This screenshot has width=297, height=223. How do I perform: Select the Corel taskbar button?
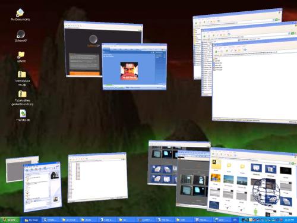(x=146, y=220)
